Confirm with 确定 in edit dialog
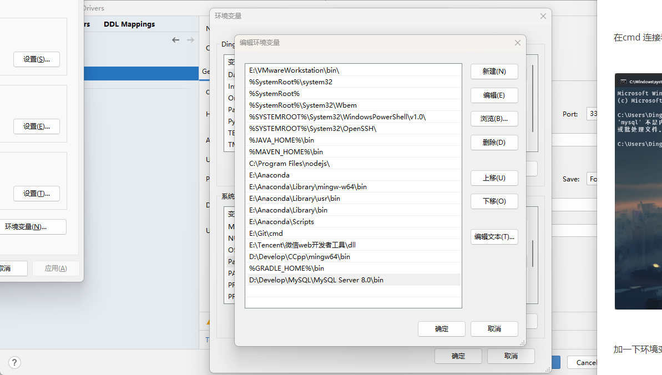This screenshot has height=375, width=662. click(x=441, y=328)
